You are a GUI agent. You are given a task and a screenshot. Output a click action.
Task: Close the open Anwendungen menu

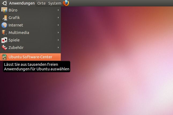(x=22, y=3)
